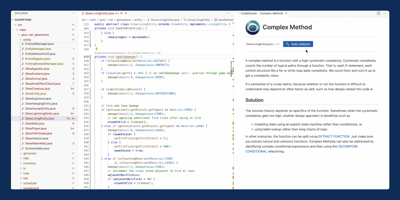
Task: Close the CodeScene - Complex Method tab
Action: click(x=287, y=13)
